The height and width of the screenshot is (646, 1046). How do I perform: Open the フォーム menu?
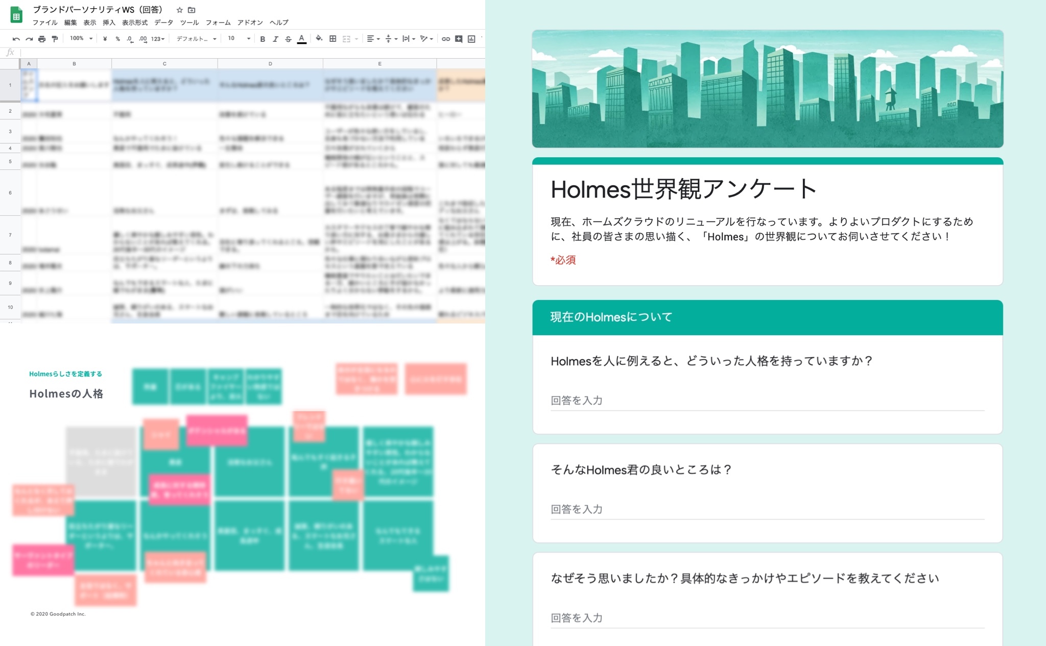click(x=218, y=22)
